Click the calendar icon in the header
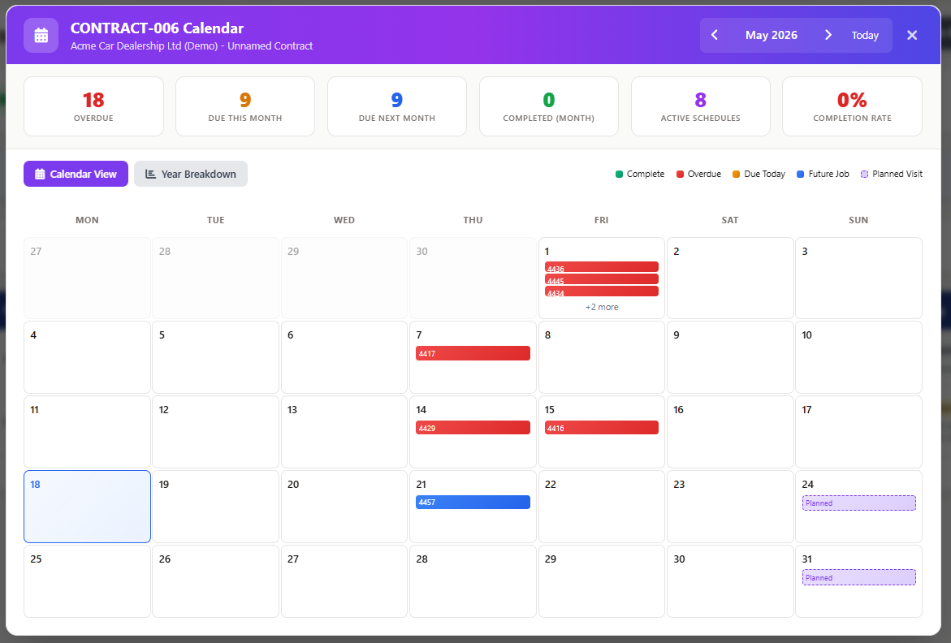The height and width of the screenshot is (643, 951). click(41, 35)
